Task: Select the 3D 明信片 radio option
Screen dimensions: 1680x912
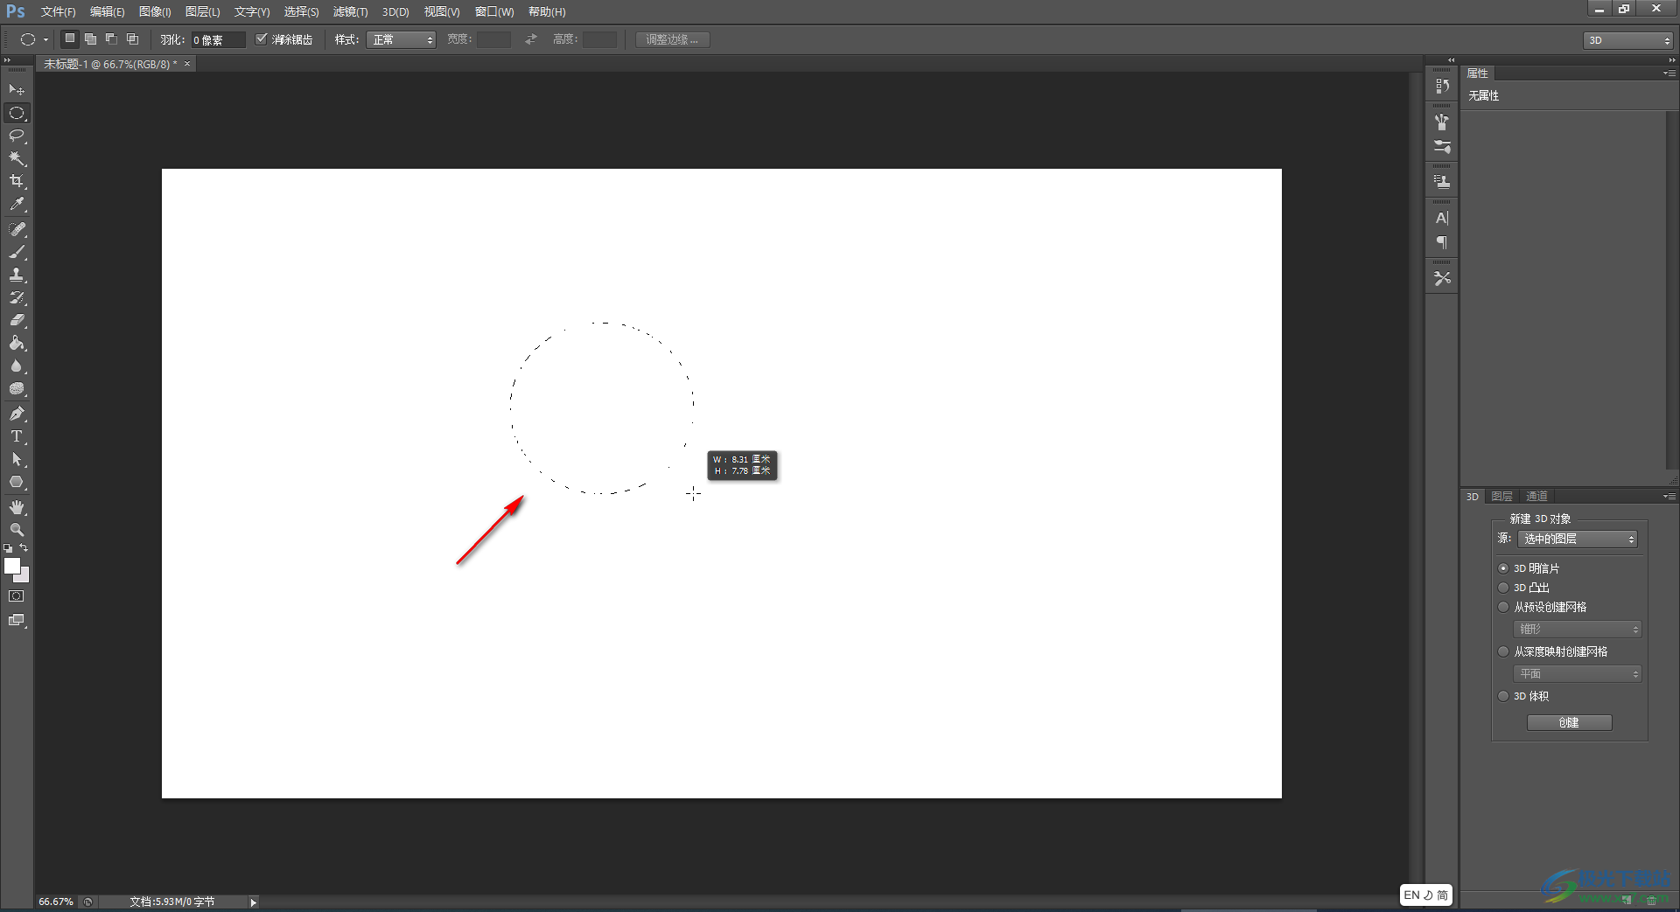Action: click(x=1503, y=568)
